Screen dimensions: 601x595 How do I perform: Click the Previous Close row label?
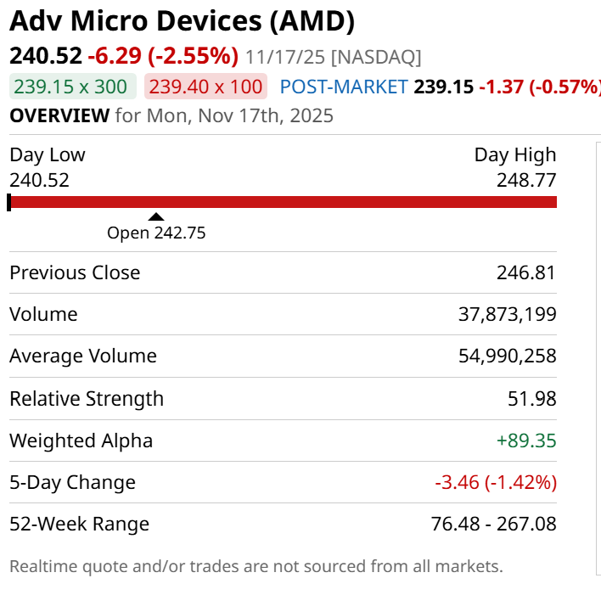click(75, 272)
